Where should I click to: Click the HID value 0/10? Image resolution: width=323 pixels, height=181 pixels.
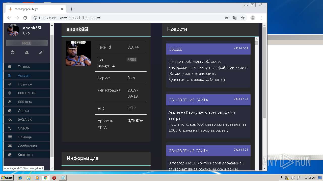pos(131,108)
